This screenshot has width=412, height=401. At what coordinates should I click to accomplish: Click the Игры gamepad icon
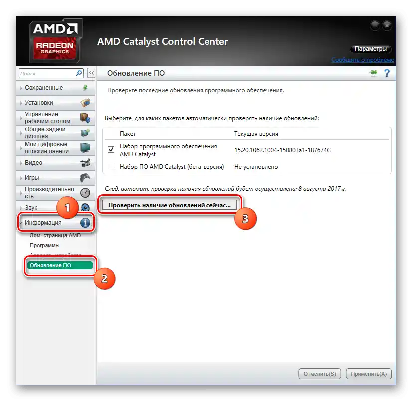tap(85, 178)
